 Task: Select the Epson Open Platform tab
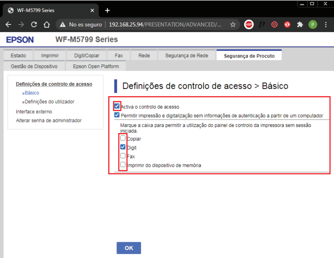(x=96, y=66)
